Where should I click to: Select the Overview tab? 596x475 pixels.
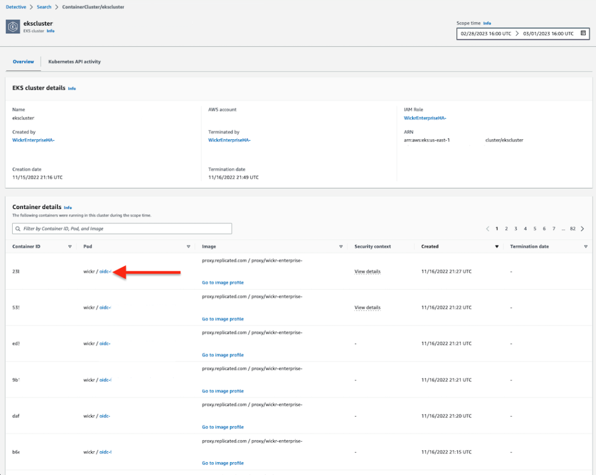tap(23, 61)
